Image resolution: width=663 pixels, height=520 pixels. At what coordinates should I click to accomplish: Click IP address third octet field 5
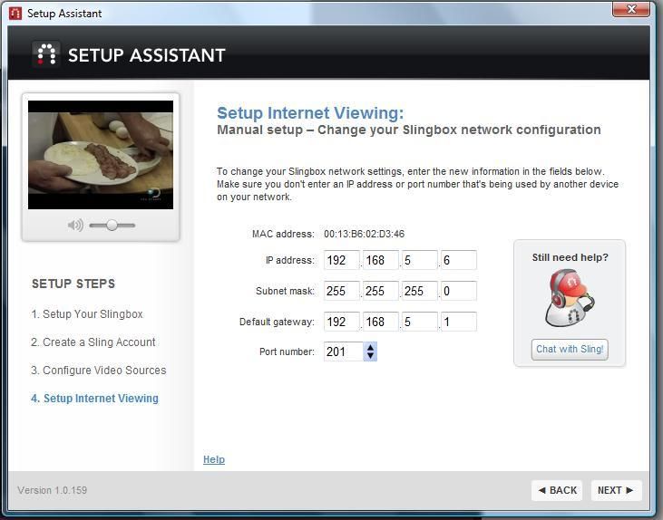pyautogui.click(x=419, y=260)
